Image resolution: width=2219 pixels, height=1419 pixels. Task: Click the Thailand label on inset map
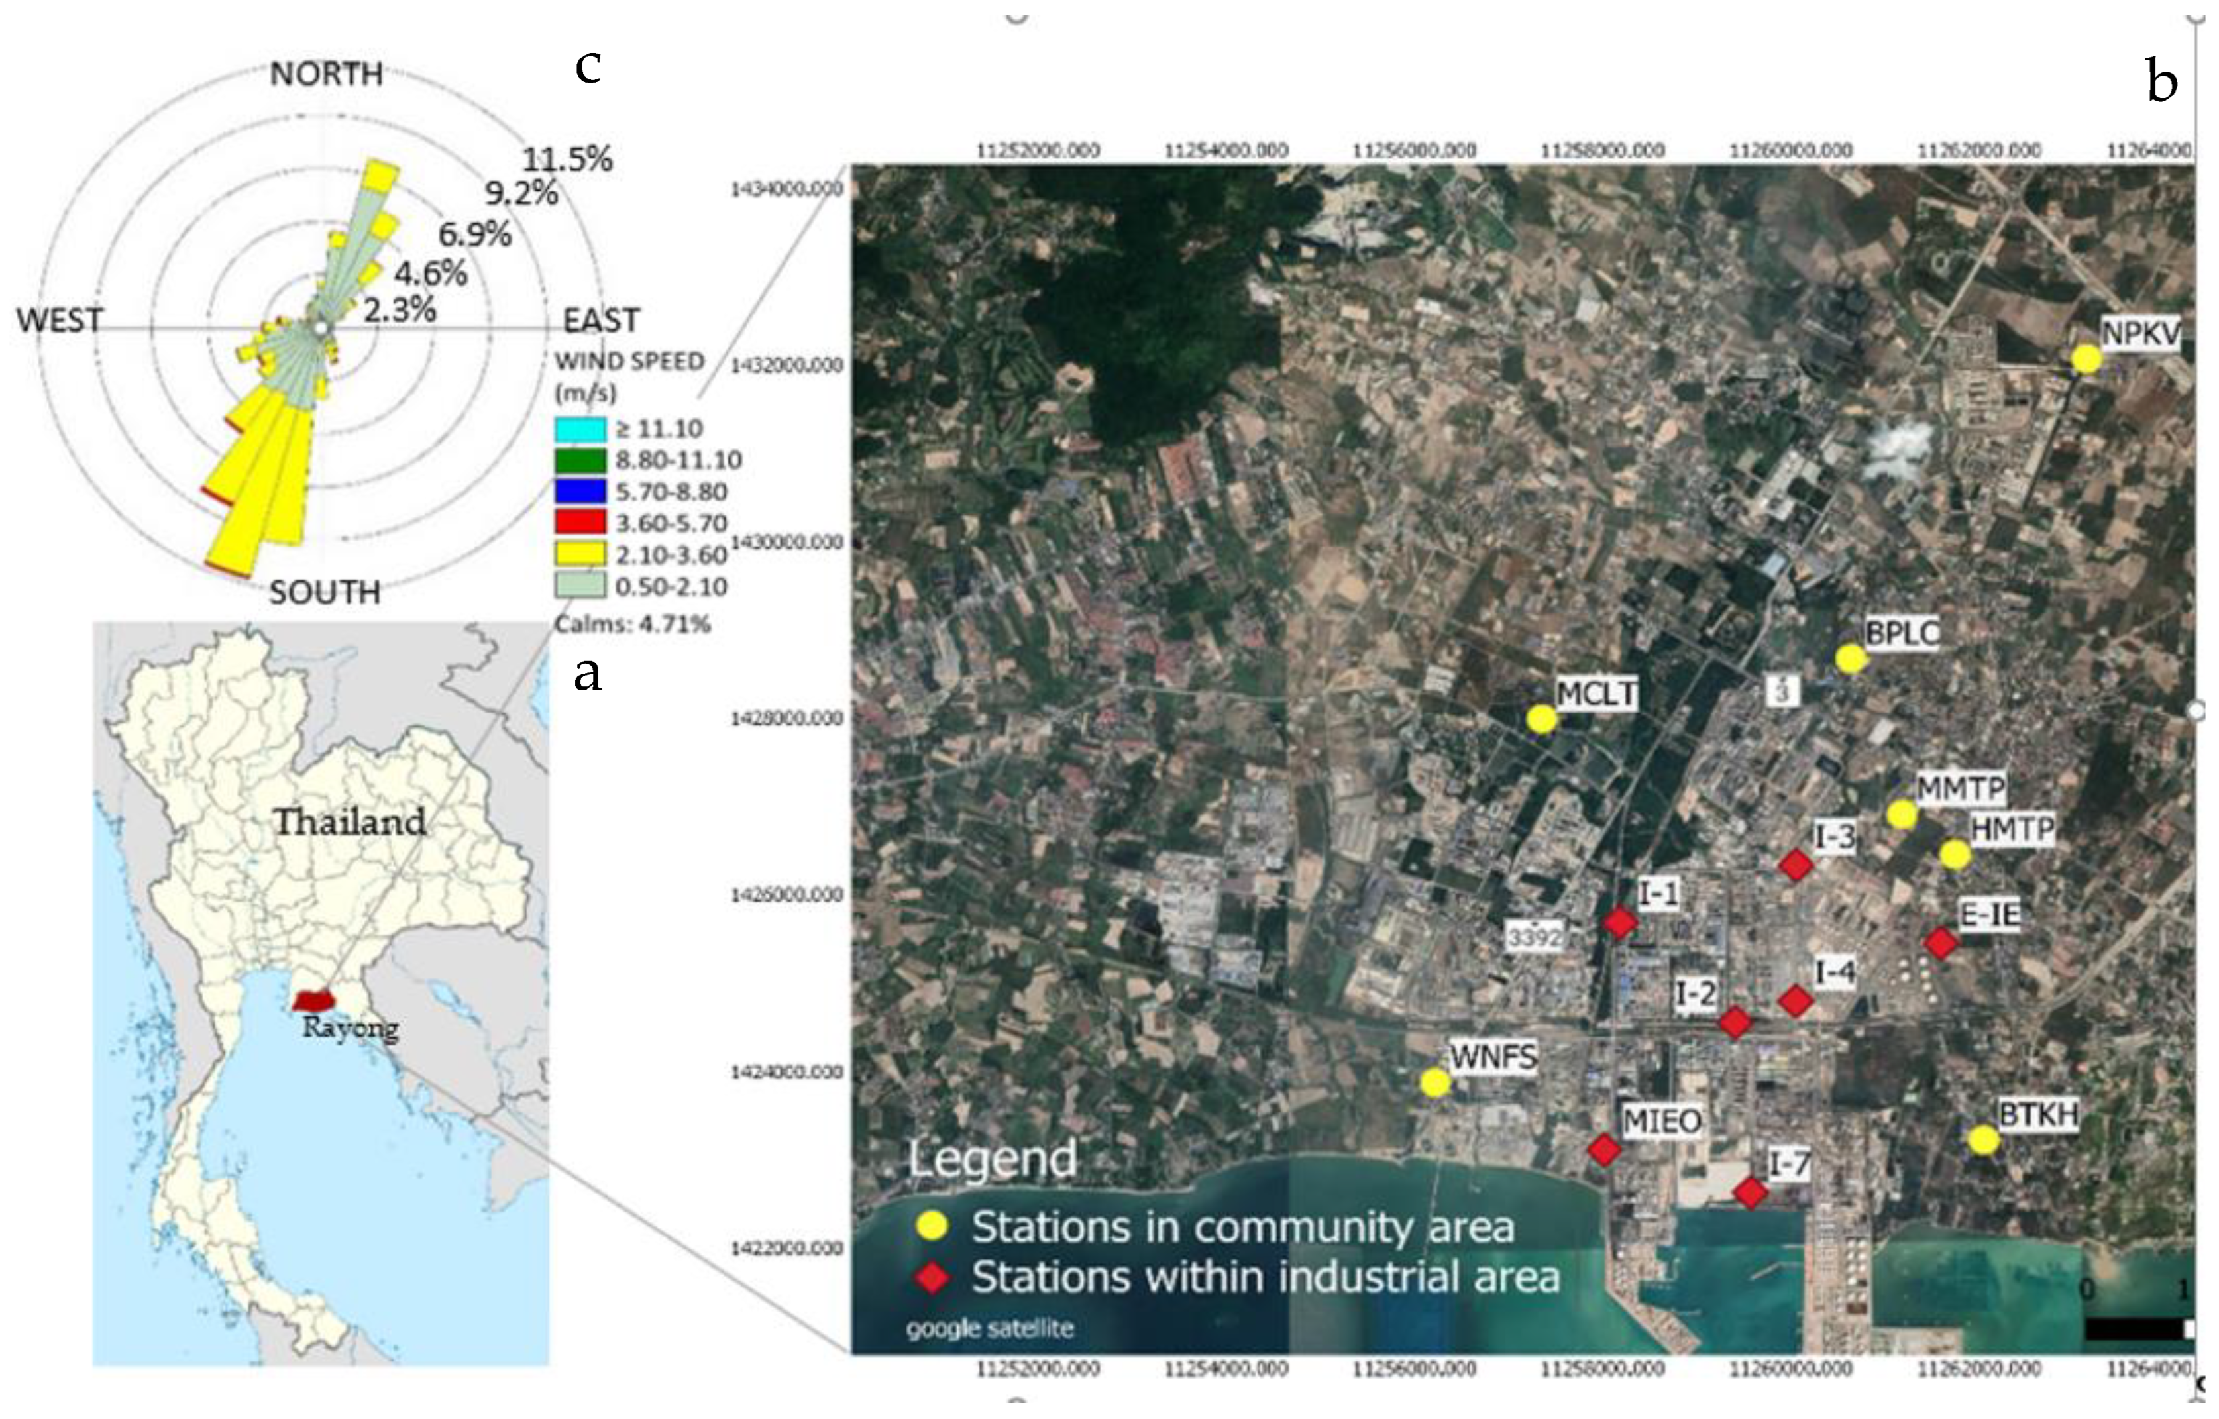[x=349, y=822]
